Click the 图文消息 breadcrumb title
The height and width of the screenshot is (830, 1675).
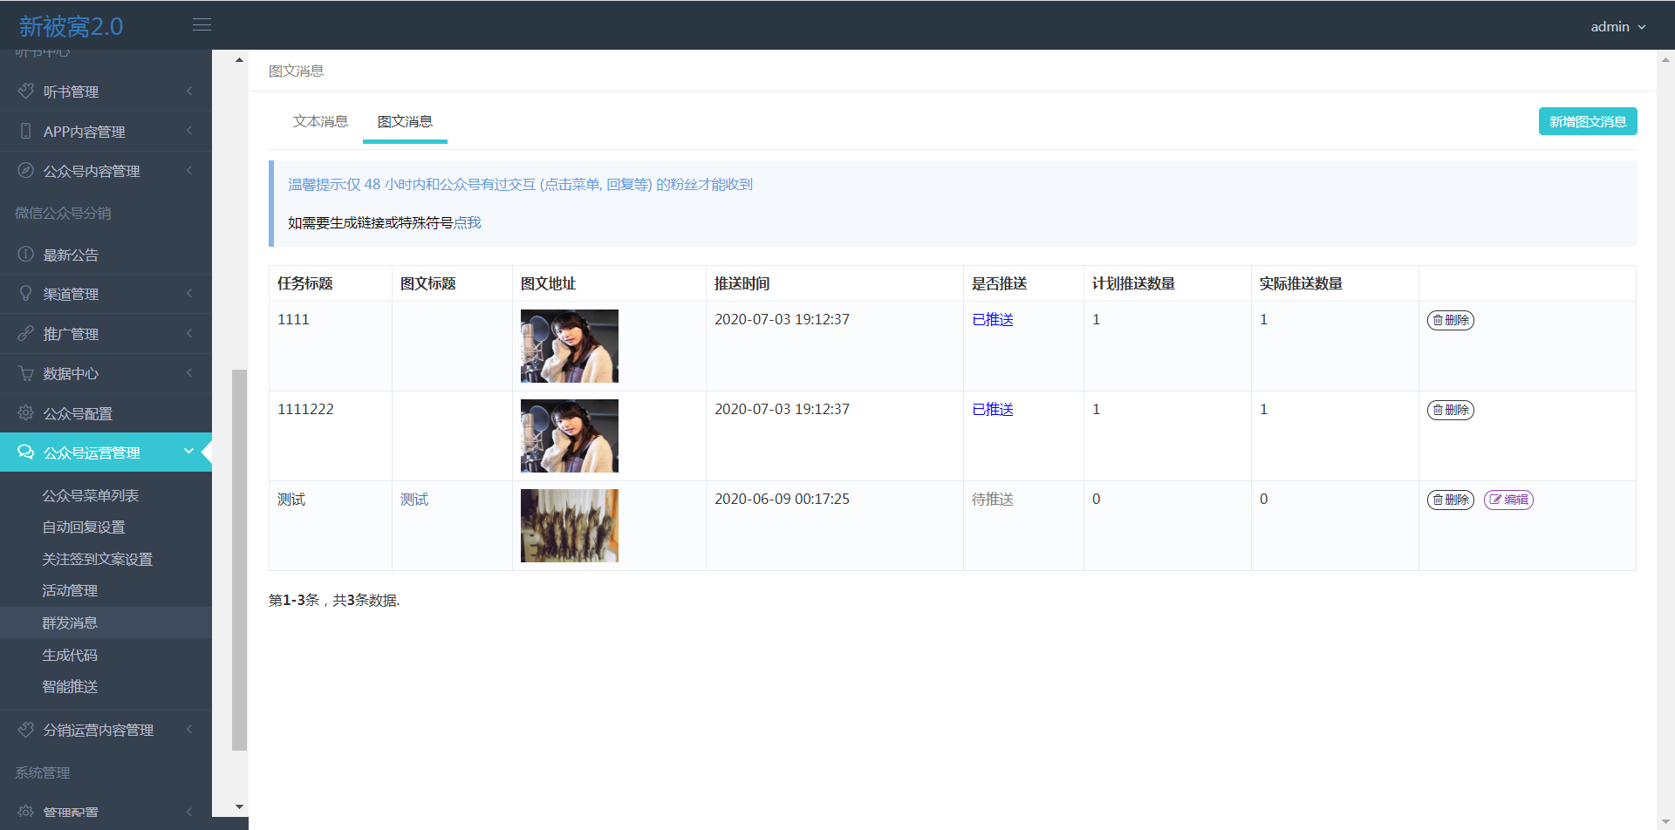(x=297, y=71)
